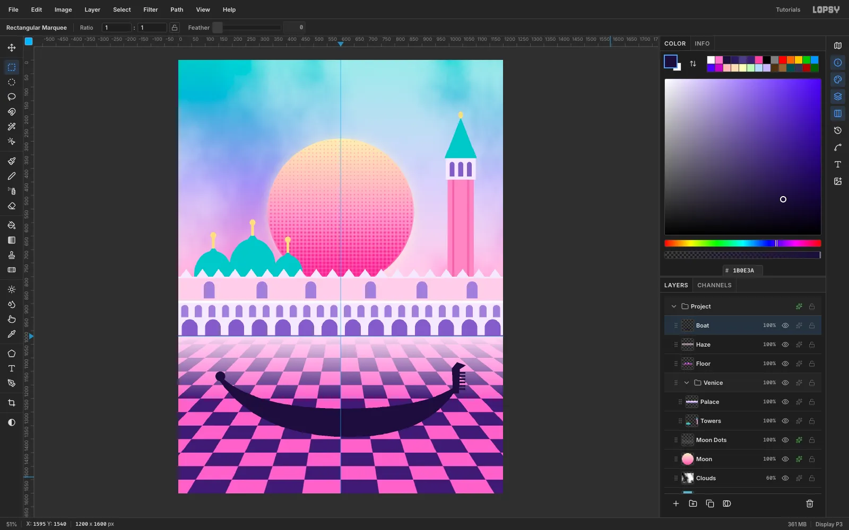
Task: Toggle visibility of the Venice group
Action: coord(785,383)
